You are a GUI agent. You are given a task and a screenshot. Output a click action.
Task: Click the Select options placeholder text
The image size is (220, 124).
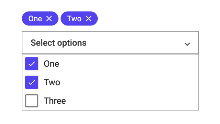(x=59, y=43)
